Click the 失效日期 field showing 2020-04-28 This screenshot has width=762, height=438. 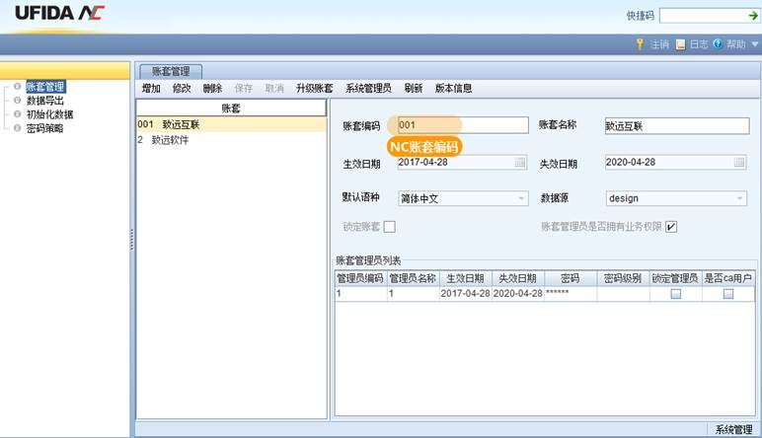pyautogui.click(x=676, y=162)
